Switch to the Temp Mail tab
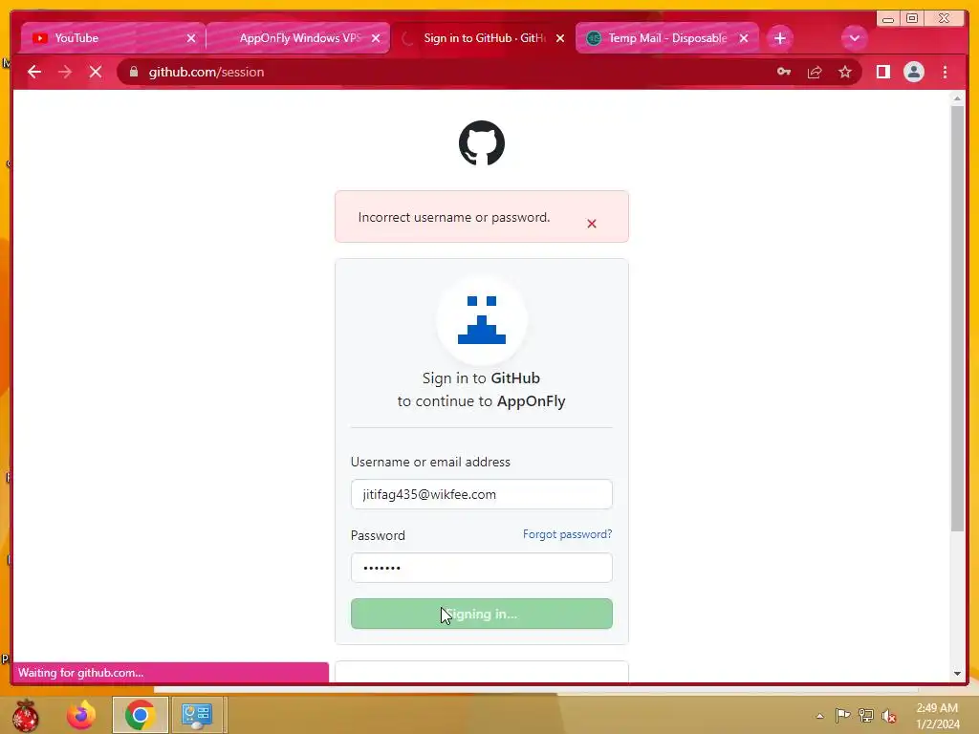This screenshot has width=979, height=734. point(666,38)
